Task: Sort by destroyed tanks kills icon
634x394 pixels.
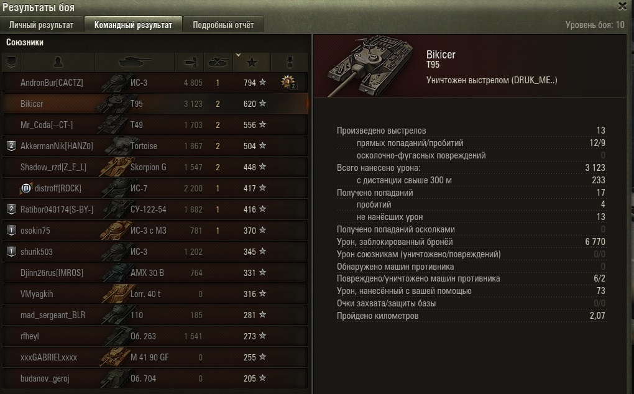Action: (x=218, y=62)
